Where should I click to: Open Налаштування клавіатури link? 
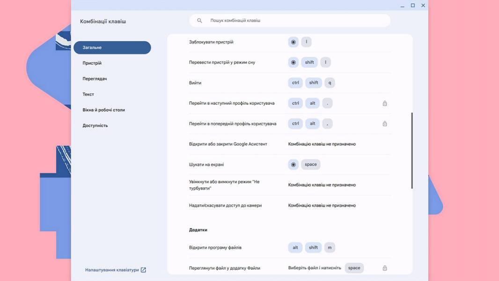(x=112, y=270)
